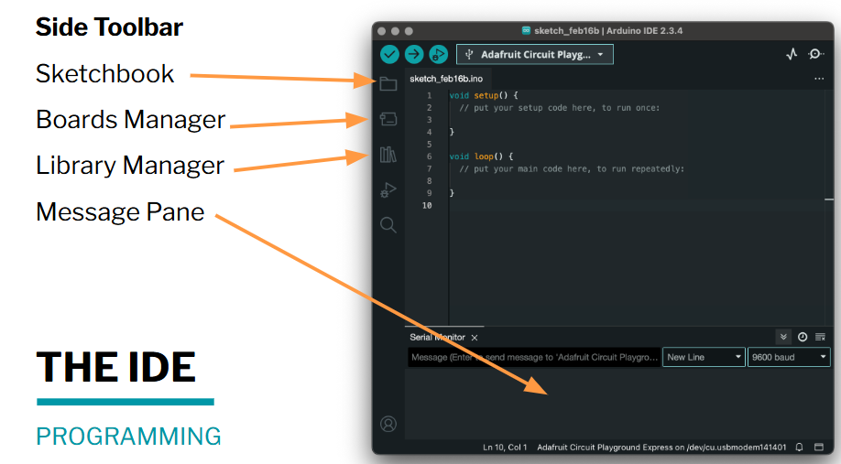Open the 9600 baud rate dropdown
The height and width of the screenshot is (464, 841).
click(x=789, y=357)
